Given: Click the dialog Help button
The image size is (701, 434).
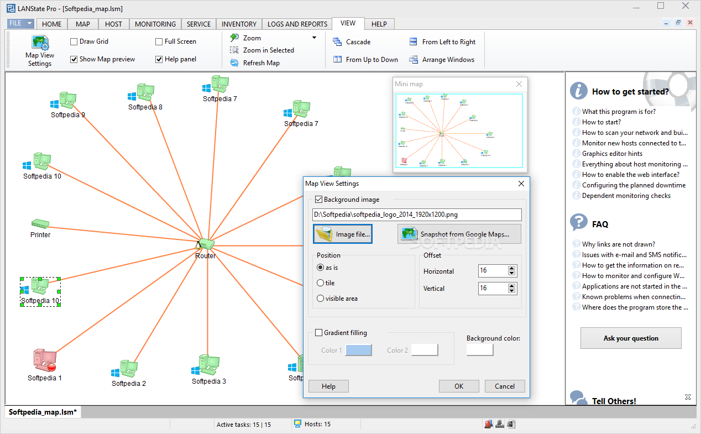Looking at the screenshot, I should (328, 386).
